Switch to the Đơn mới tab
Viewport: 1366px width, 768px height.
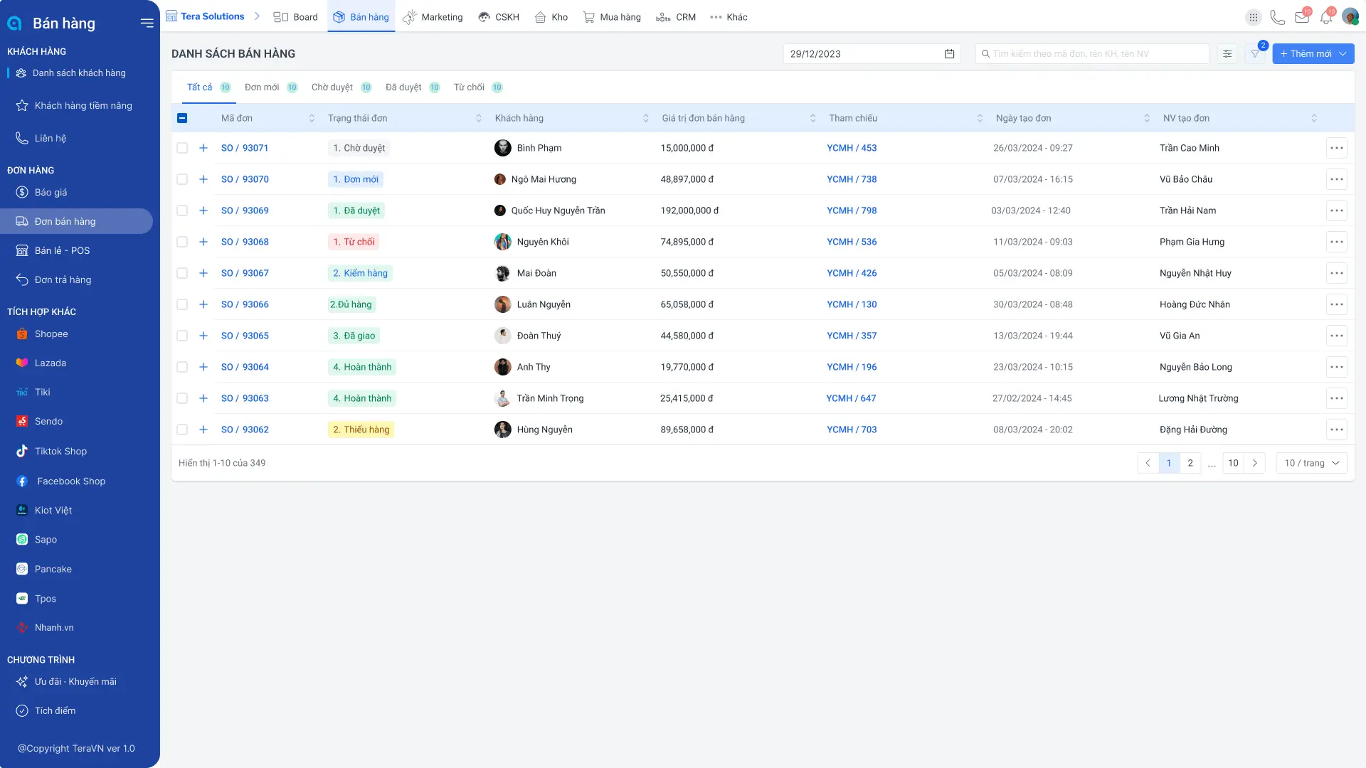point(270,87)
